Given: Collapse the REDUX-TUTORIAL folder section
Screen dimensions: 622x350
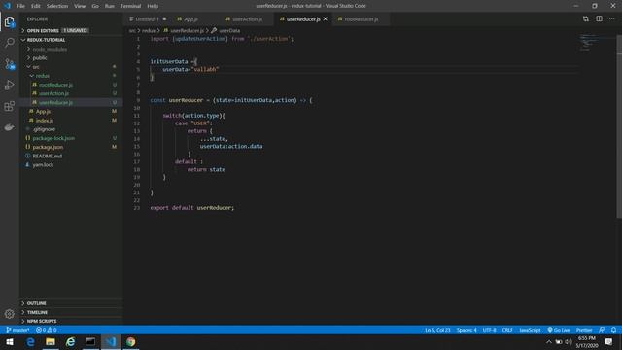Looking at the screenshot, I should (71, 40).
